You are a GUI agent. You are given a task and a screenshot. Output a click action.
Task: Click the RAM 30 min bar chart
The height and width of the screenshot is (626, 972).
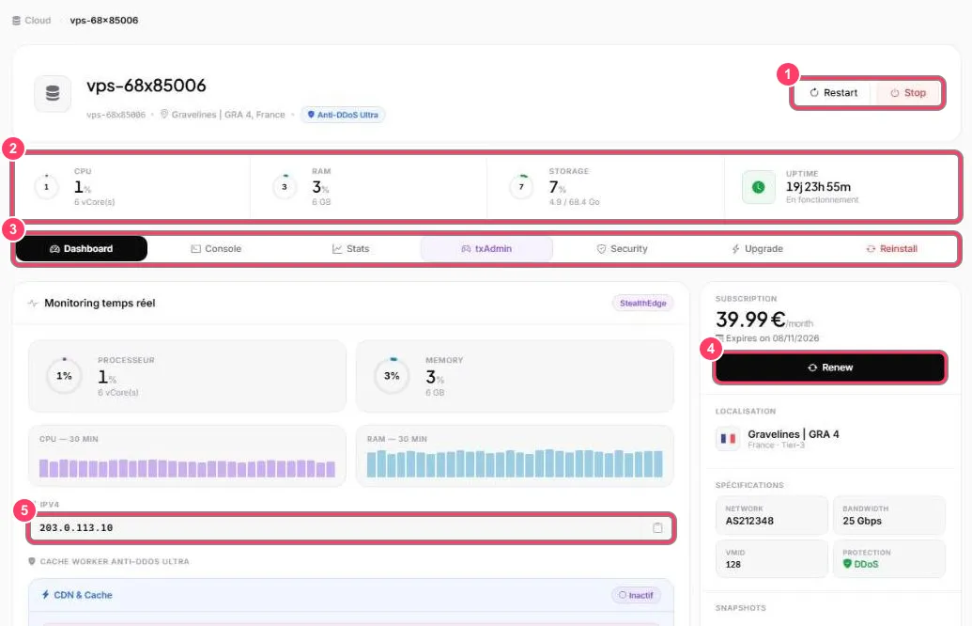515,463
